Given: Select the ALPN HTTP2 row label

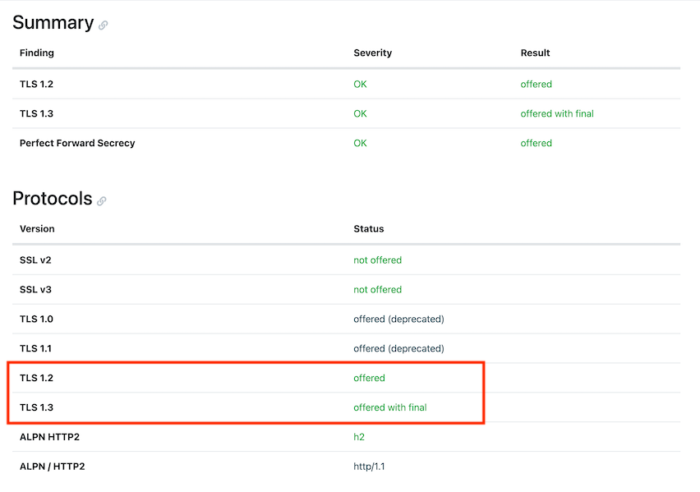Looking at the screenshot, I should pyautogui.click(x=49, y=437).
